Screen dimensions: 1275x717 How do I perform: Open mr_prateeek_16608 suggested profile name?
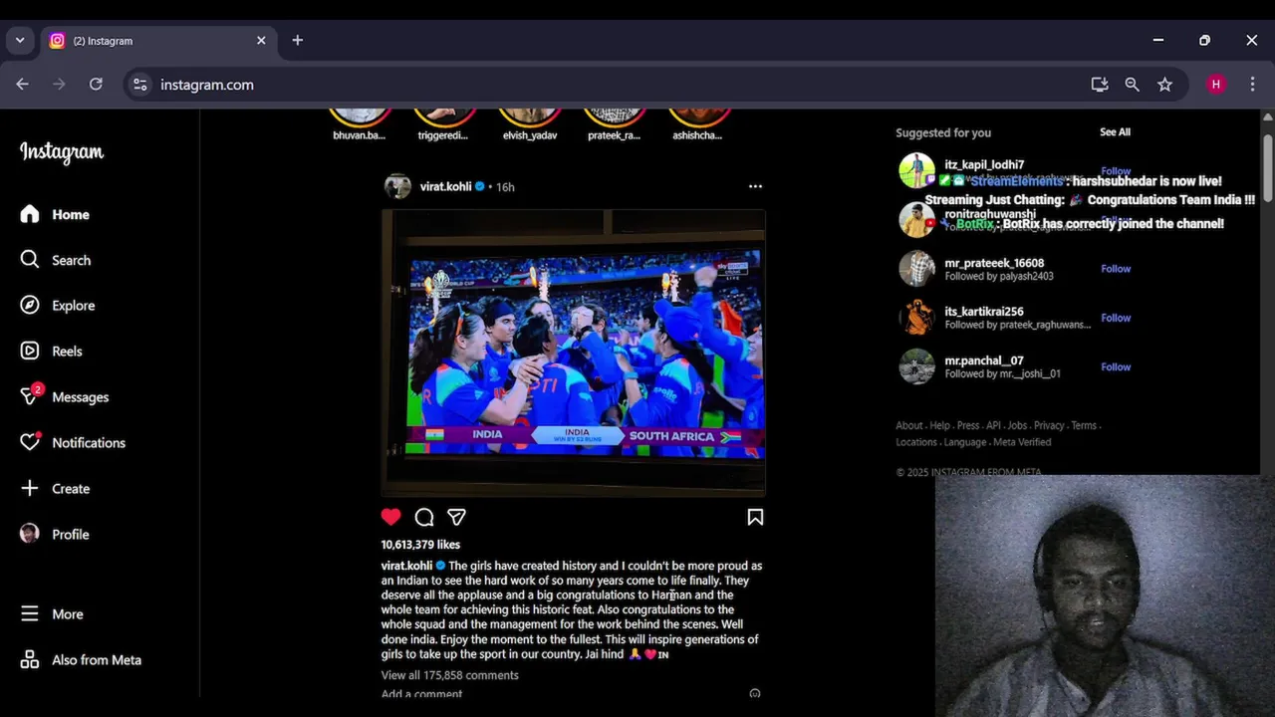point(994,263)
